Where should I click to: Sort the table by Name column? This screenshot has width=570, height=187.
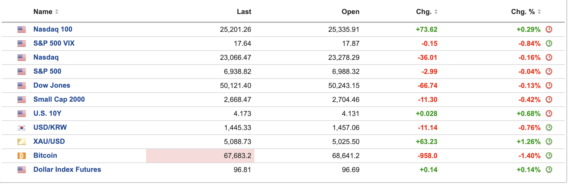[x=56, y=12]
